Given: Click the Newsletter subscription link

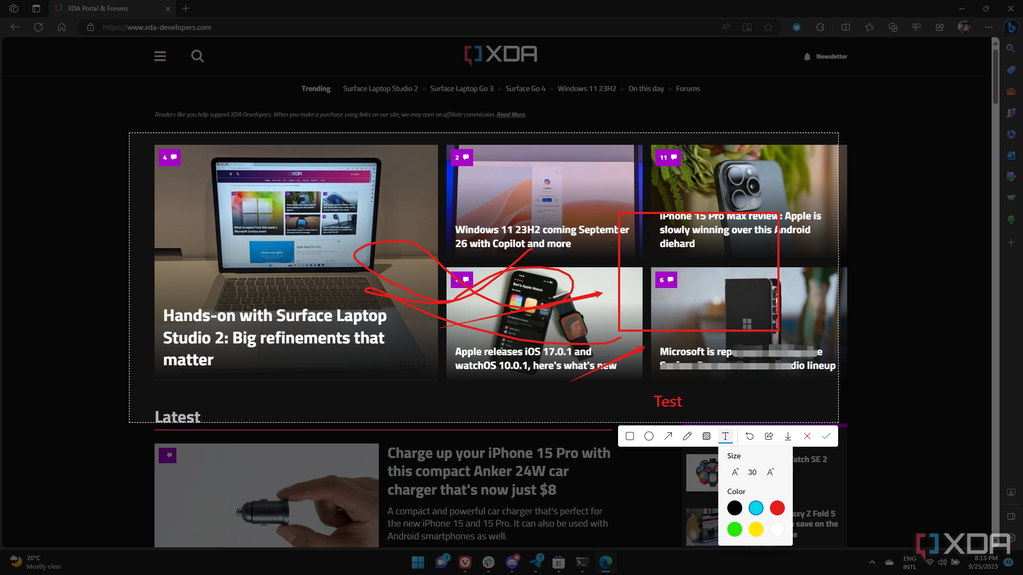Looking at the screenshot, I should click(826, 56).
